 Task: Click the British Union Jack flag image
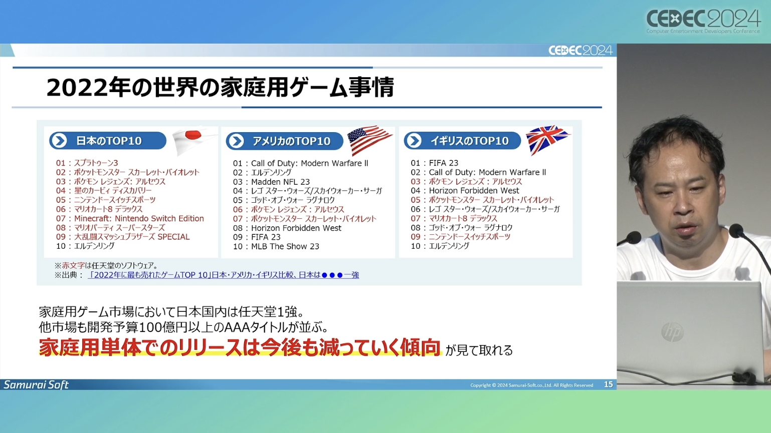pos(547,140)
